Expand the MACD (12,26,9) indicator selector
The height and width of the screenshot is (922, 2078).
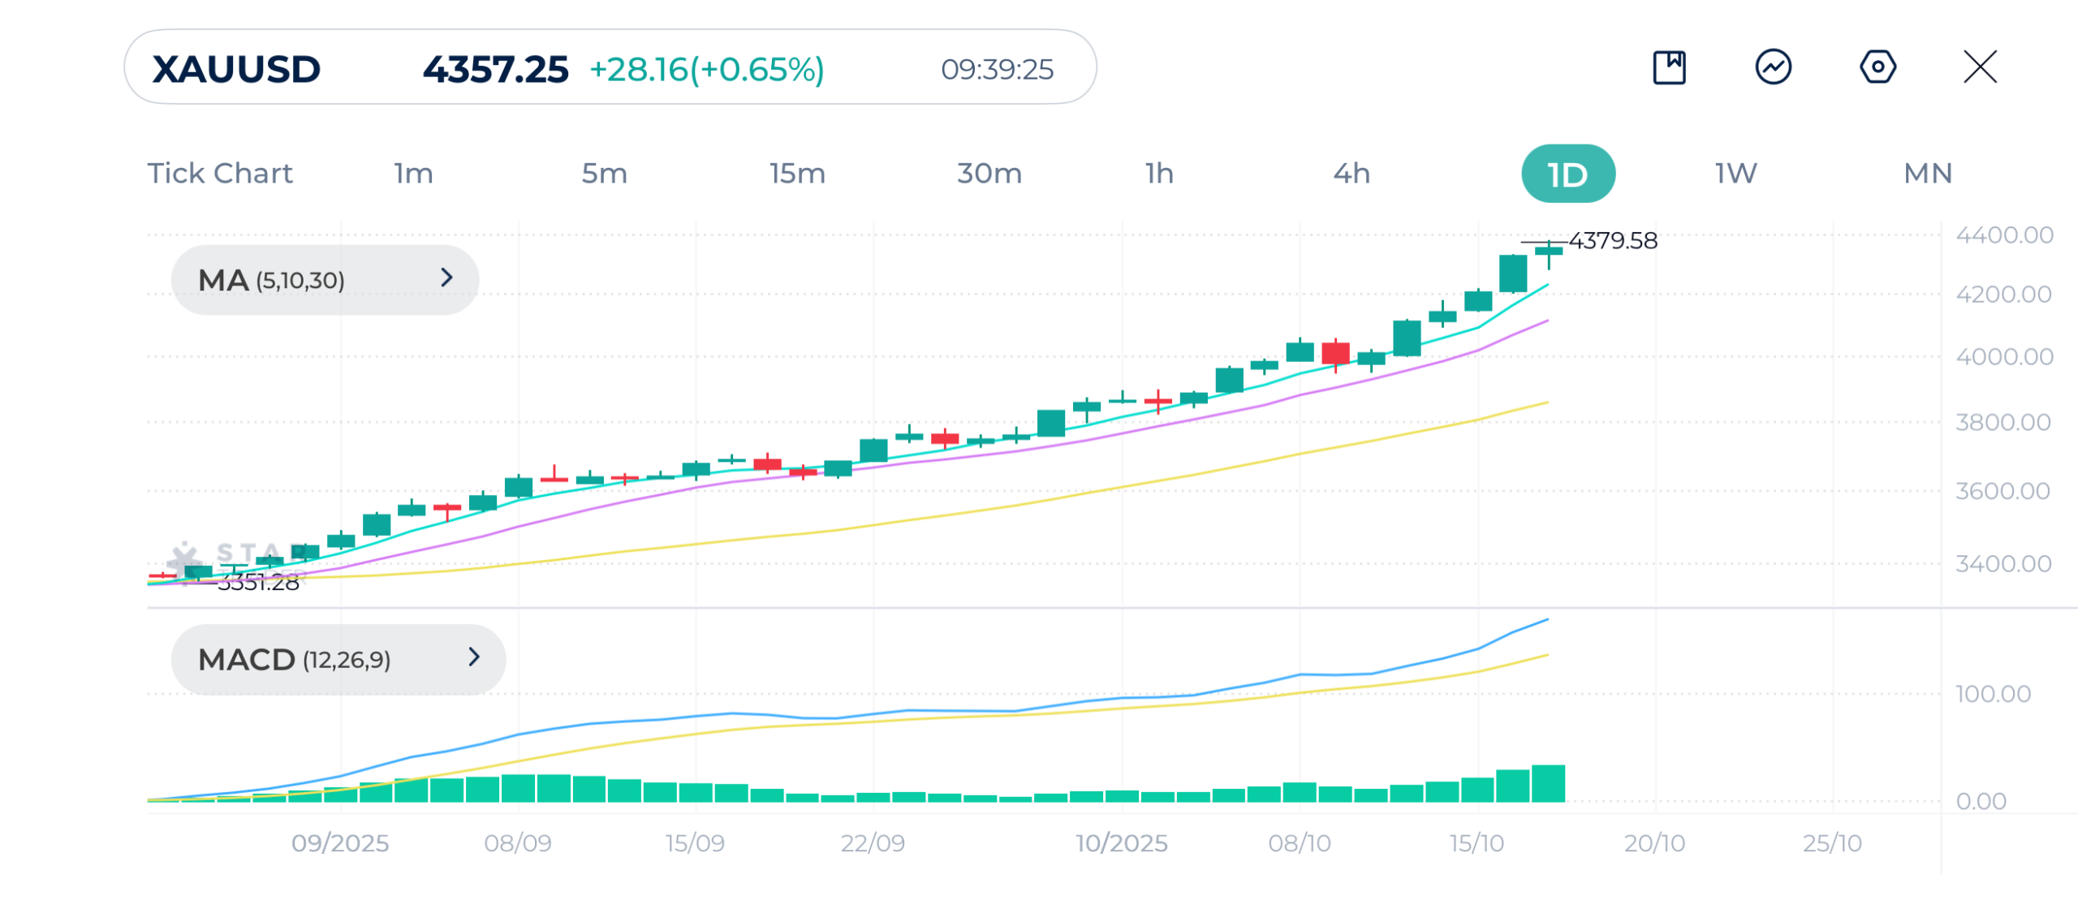click(x=338, y=659)
